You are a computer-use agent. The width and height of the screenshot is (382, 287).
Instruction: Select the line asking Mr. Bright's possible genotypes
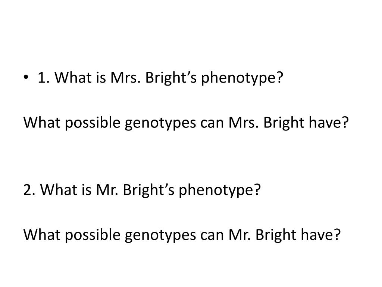[182, 235]
